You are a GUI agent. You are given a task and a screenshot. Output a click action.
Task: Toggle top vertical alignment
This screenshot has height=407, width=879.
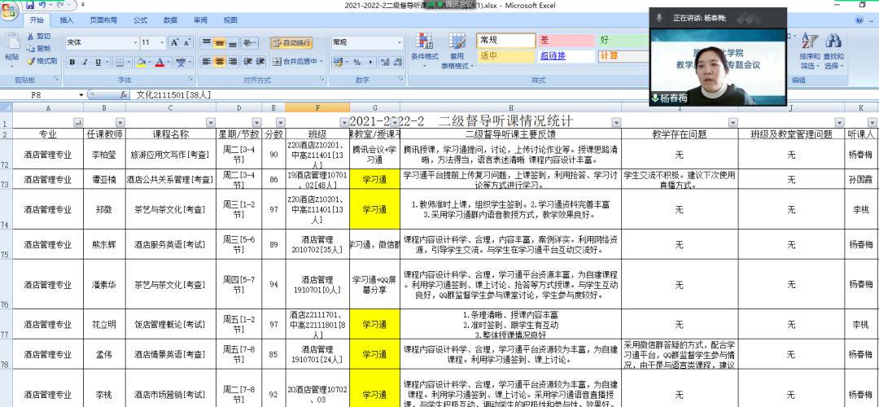(x=206, y=42)
